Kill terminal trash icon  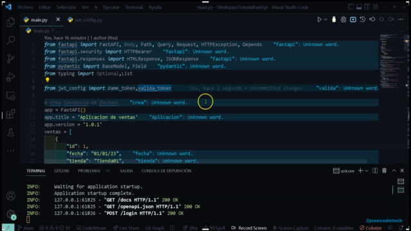click(384, 171)
